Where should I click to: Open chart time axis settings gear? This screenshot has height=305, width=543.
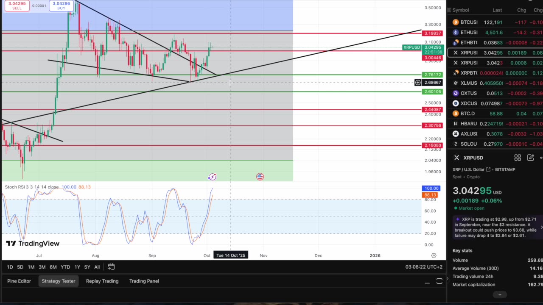pos(434,255)
